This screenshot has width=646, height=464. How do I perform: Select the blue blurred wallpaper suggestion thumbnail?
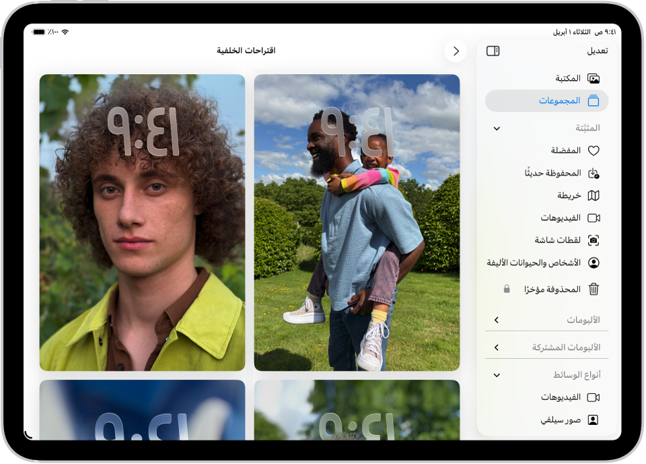(x=142, y=410)
